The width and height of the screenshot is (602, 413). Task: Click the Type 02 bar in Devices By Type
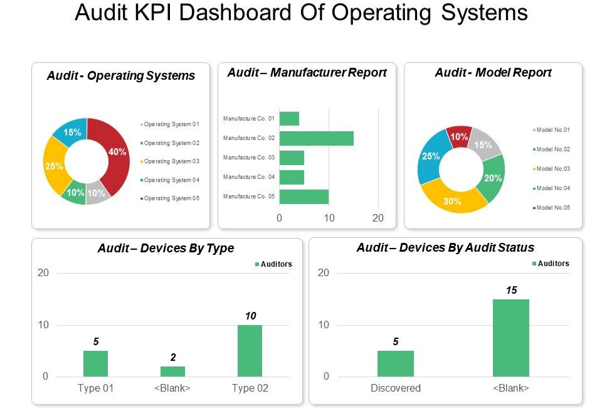coord(250,350)
